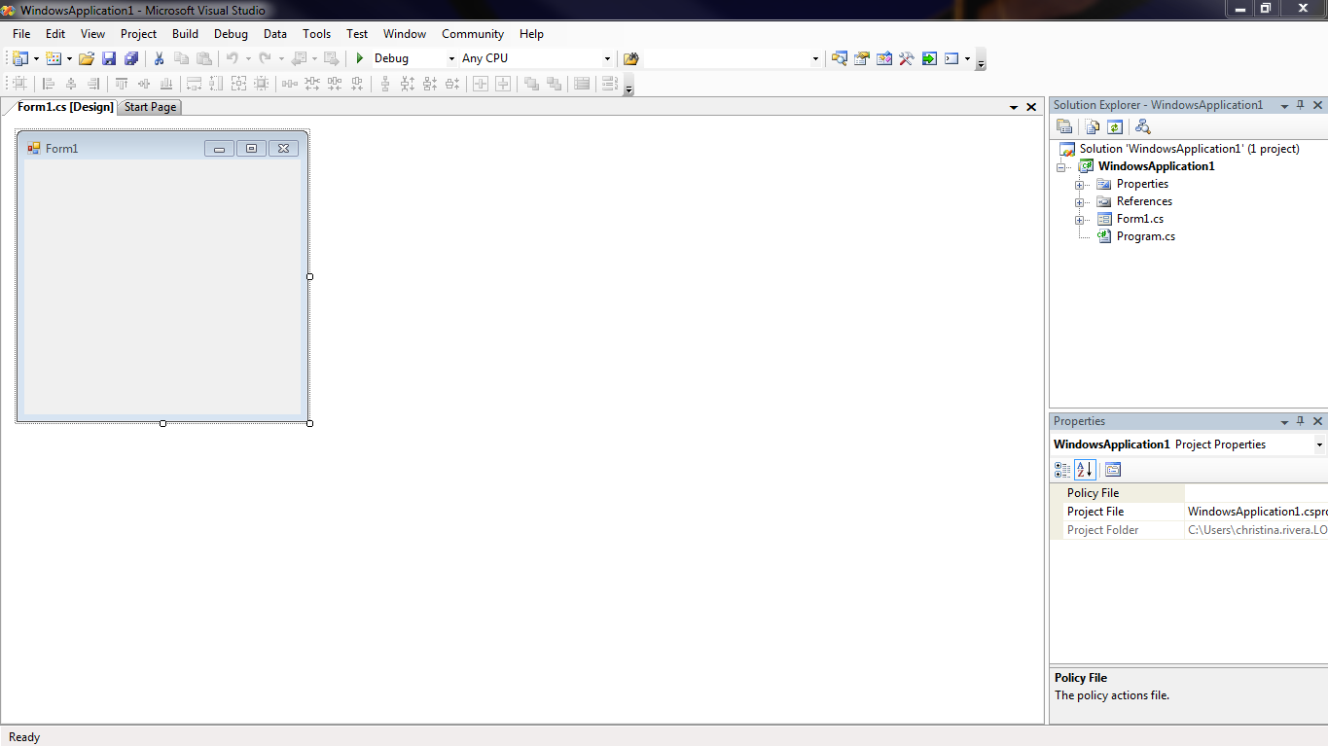Click the Show All Files icon in Solution Explorer
1328x746 pixels.
click(1093, 126)
